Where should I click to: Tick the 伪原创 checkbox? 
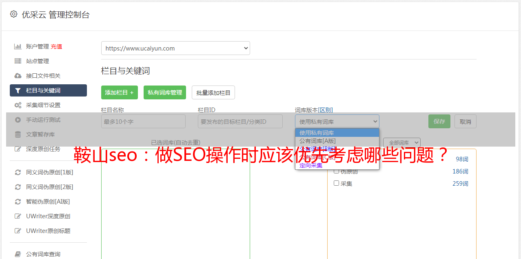pyautogui.click(x=337, y=171)
